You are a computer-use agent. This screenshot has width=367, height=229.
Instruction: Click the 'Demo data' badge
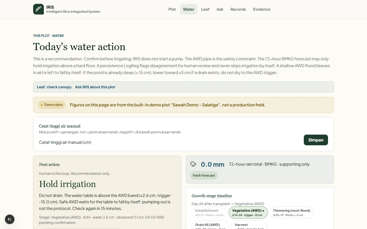pos(51,105)
